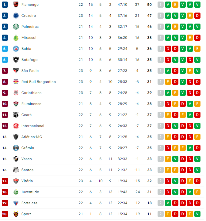Select the Fortaleza team crest
The width and height of the screenshot is (206, 221).
point(16,203)
